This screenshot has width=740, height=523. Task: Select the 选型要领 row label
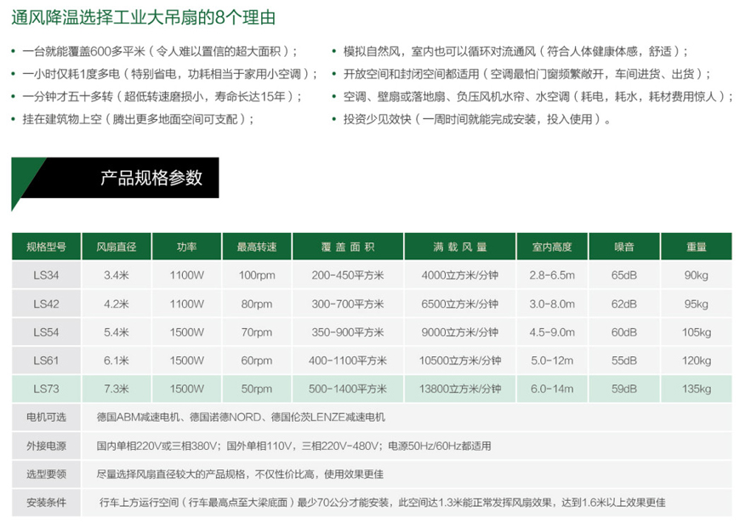[x=46, y=474]
